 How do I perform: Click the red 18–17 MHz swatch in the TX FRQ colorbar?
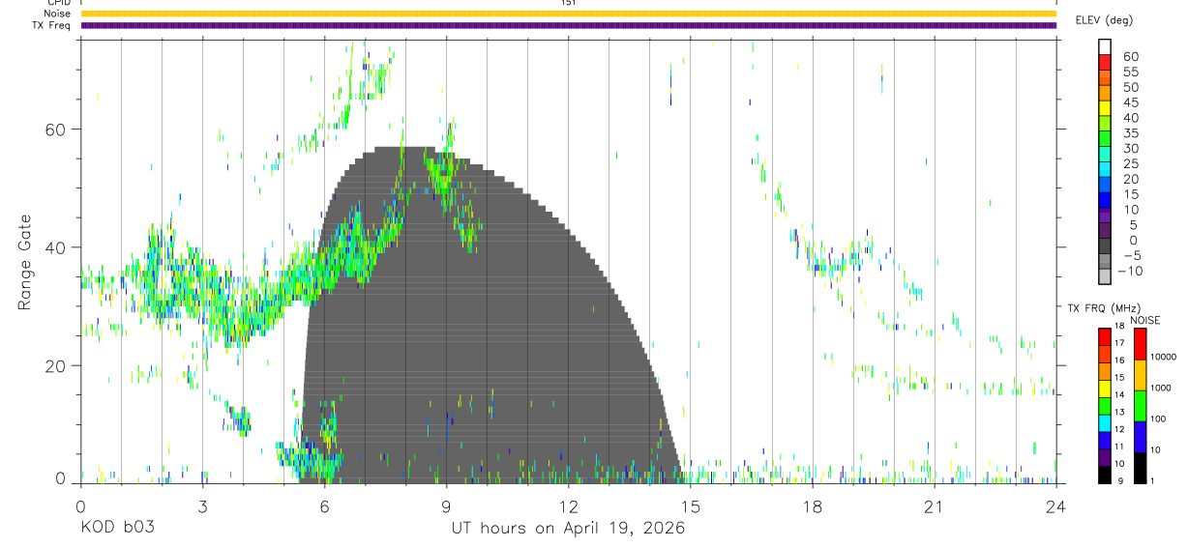(1105, 336)
